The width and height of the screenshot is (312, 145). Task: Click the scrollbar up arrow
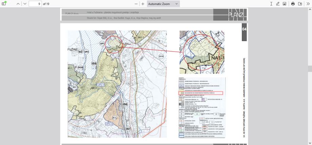(x=310, y=9)
